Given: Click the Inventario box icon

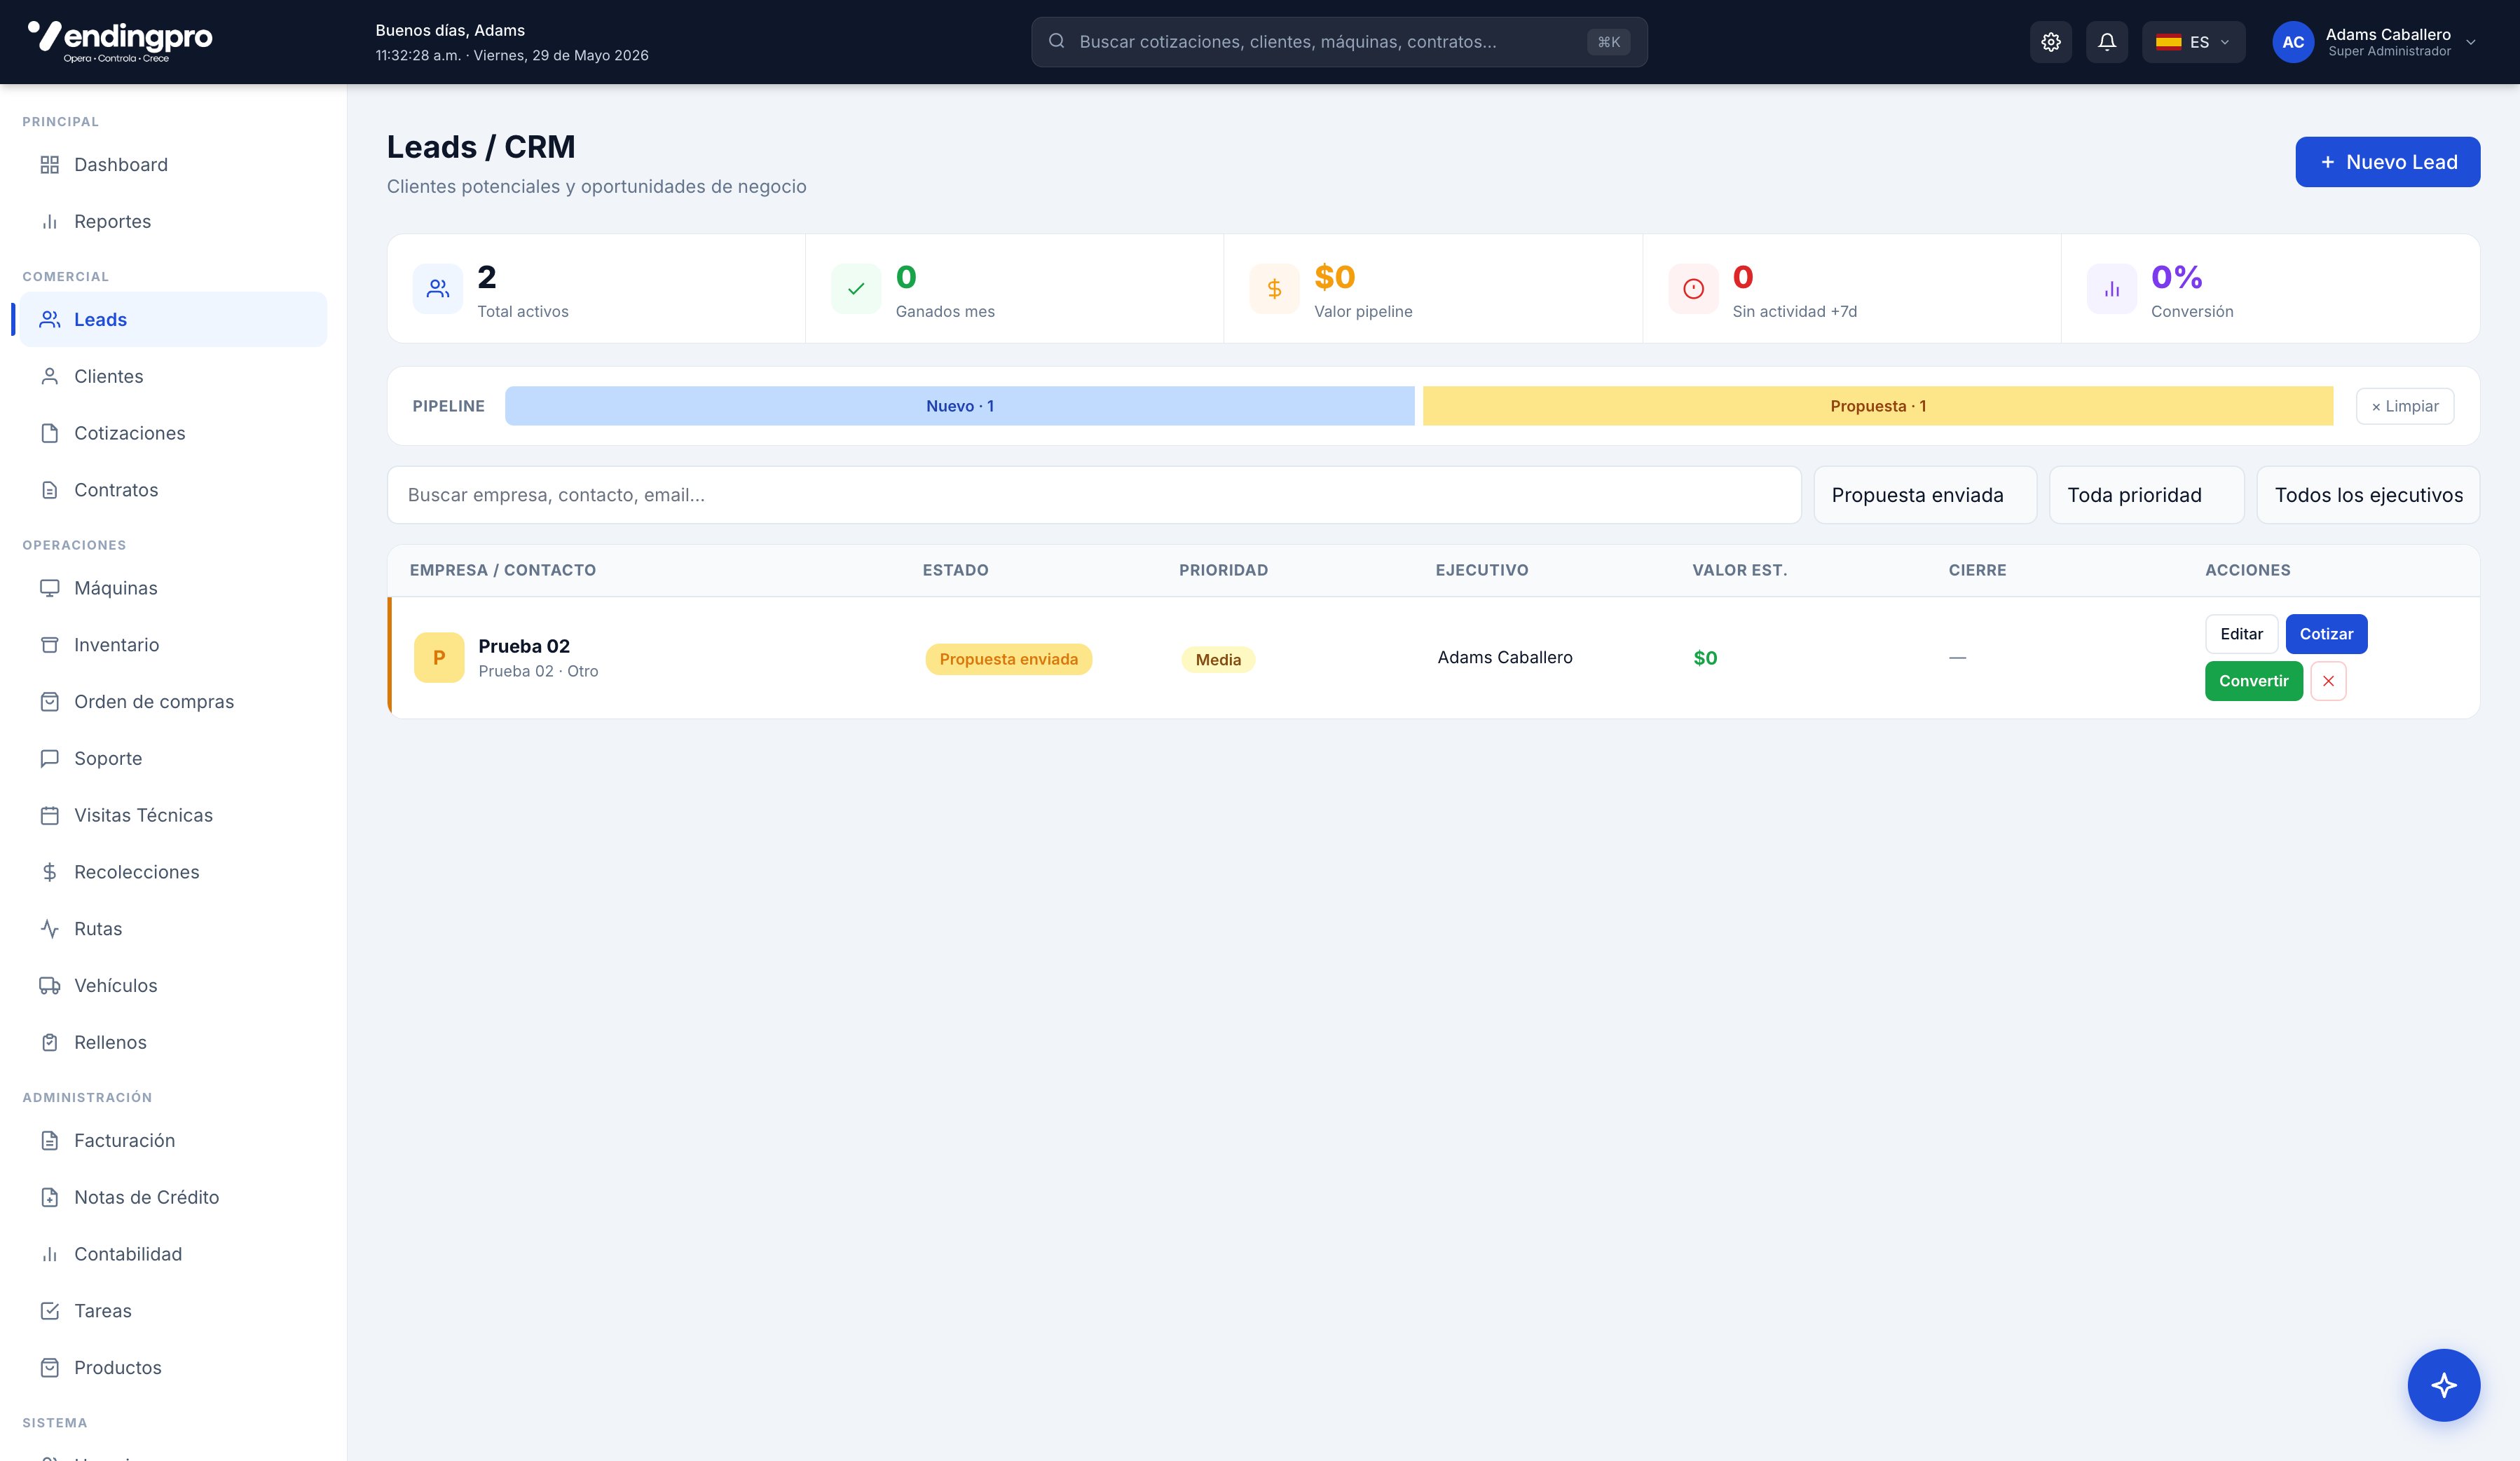Looking at the screenshot, I should click(x=50, y=646).
